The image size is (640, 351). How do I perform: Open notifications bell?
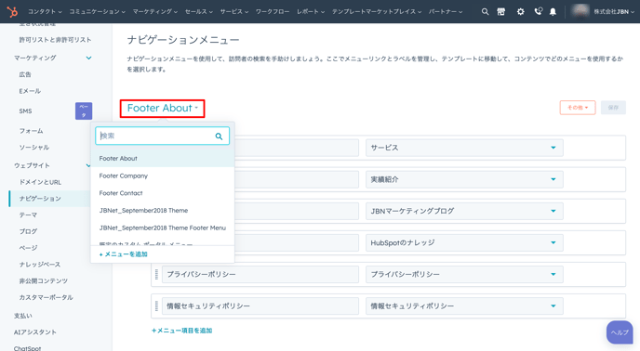coord(553,11)
